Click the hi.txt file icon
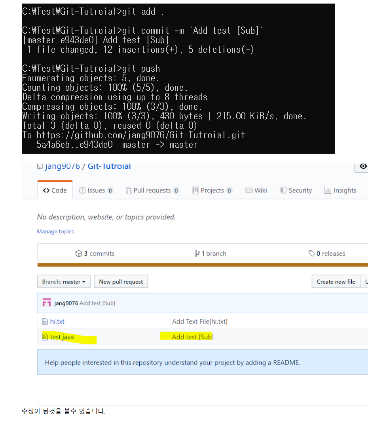Screen dimensions: 368x425 tap(45, 322)
